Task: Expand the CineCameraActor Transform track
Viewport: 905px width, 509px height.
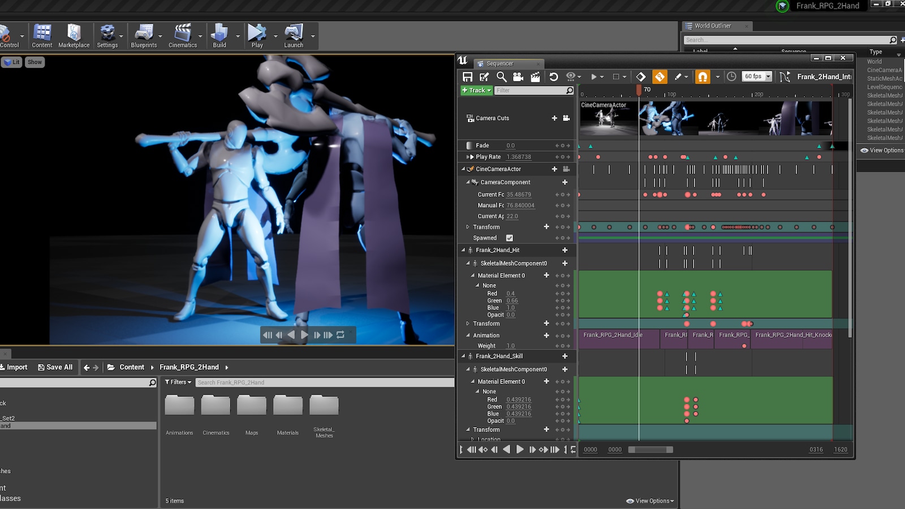Action: 468,227
